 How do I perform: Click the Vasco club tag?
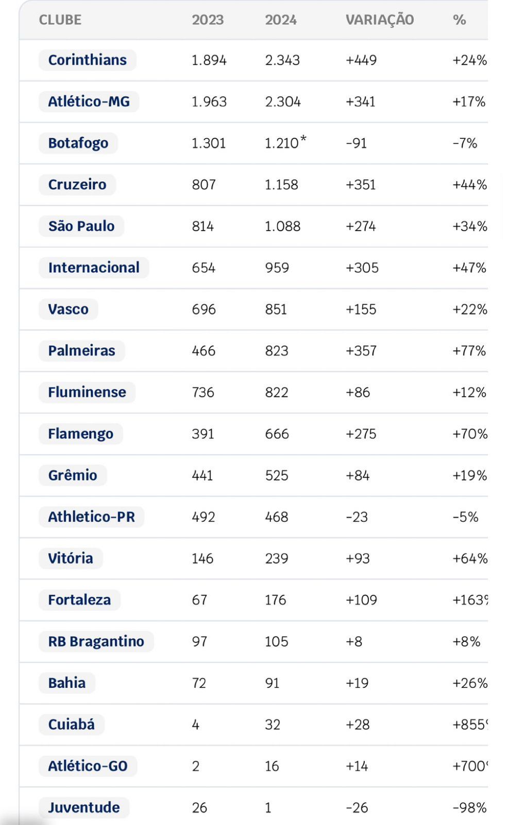point(69,309)
